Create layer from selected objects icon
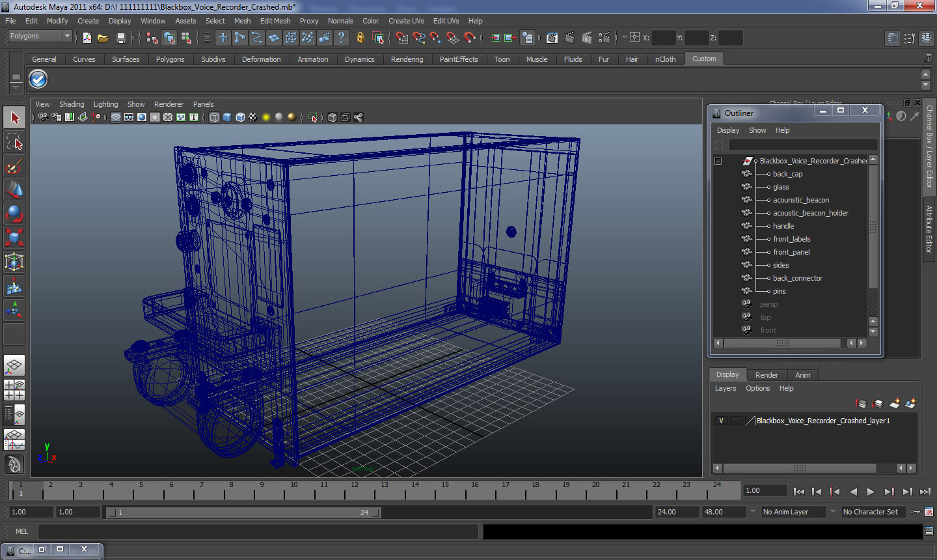The width and height of the screenshot is (937, 560). coord(910,404)
